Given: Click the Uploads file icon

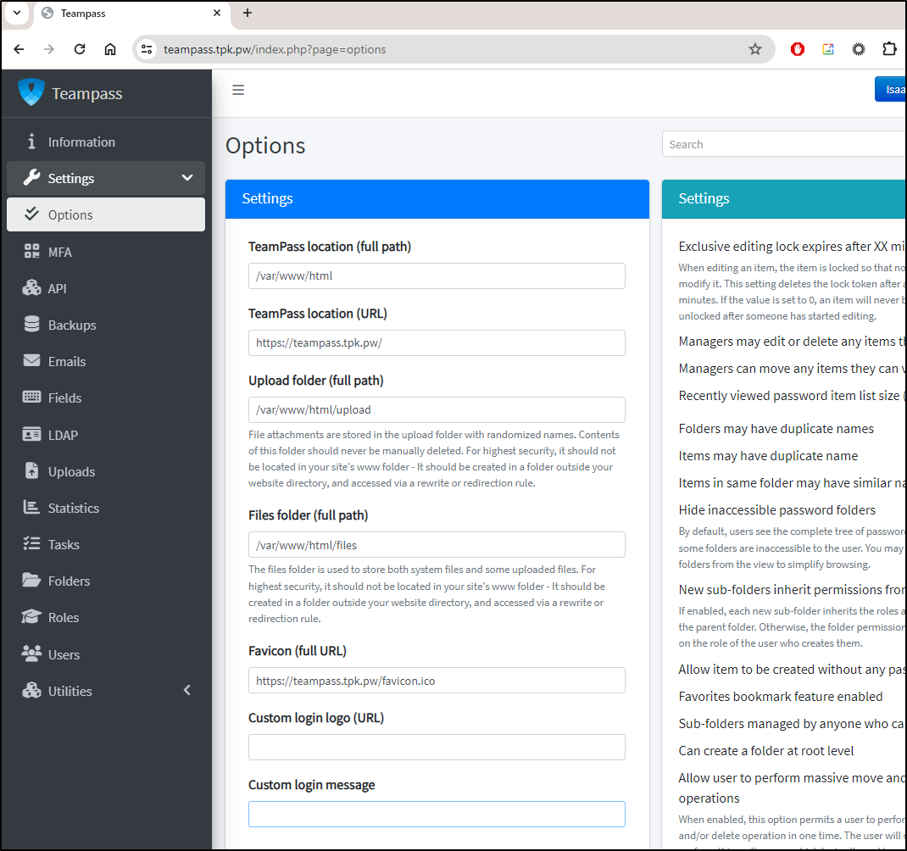Looking at the screenshot, I should click(31, 470).
